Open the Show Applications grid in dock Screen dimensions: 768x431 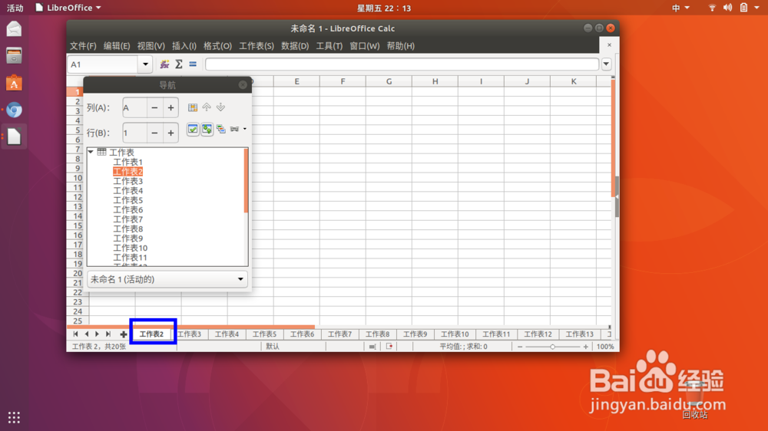14,417
